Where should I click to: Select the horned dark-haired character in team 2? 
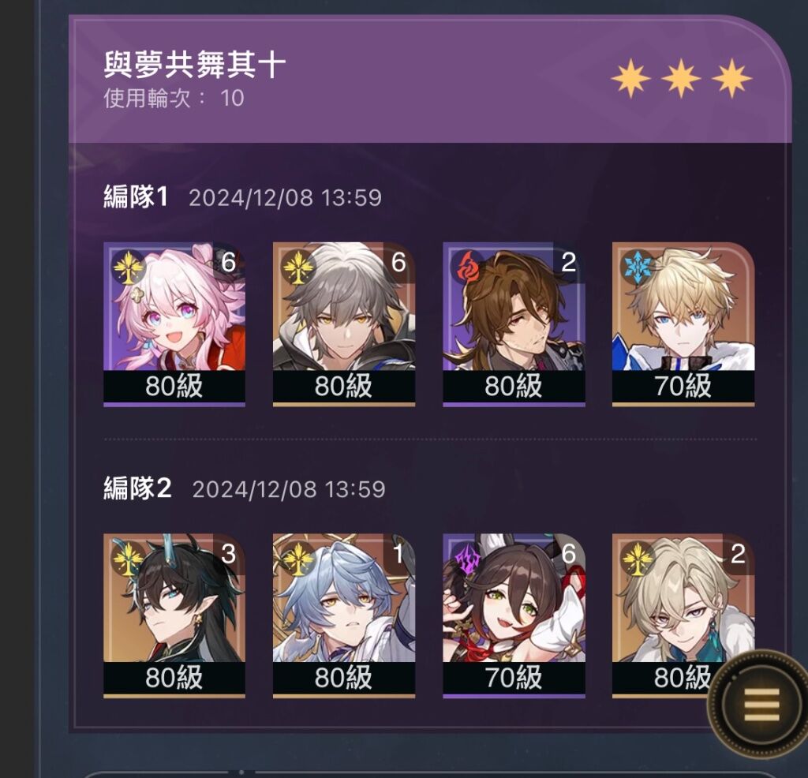click(174, 615)
